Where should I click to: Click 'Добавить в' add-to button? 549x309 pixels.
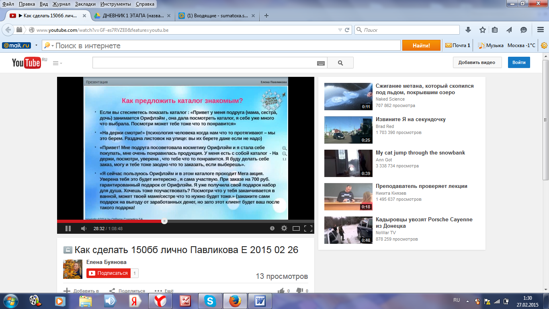click(81, 291)
